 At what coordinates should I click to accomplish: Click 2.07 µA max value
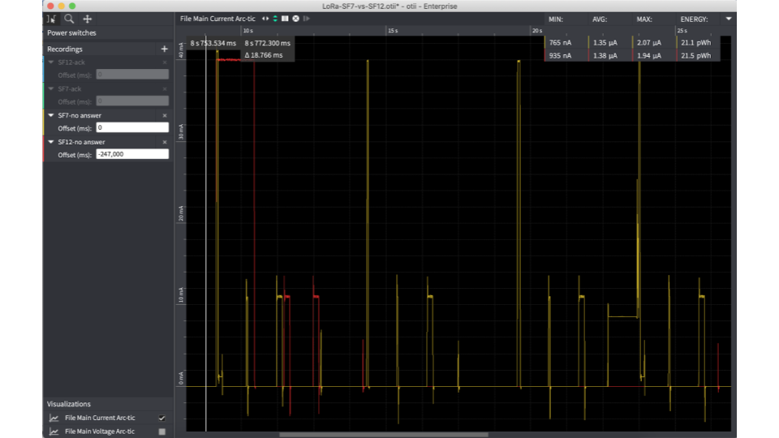coord(649,43)
